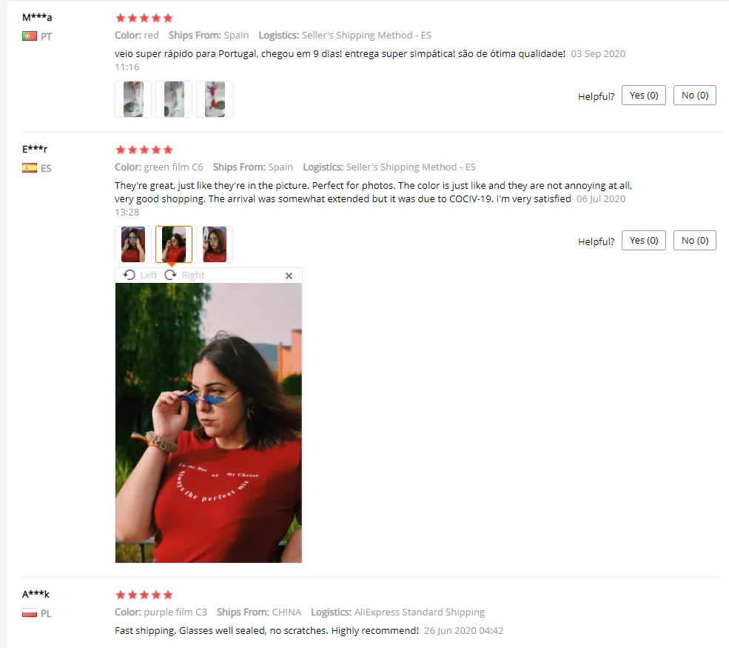Click the five-star rating on E***r's review
Viewport: 729px width, 648px height.
(144, 150)
